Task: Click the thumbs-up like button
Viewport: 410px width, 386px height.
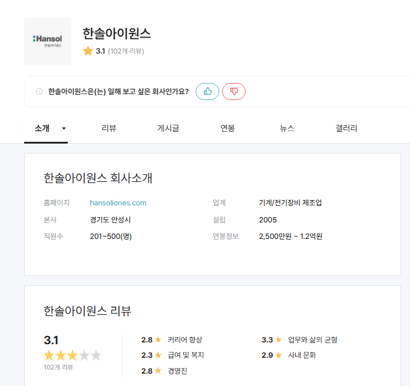Action: pyautogui.click(x=207, y=91)
